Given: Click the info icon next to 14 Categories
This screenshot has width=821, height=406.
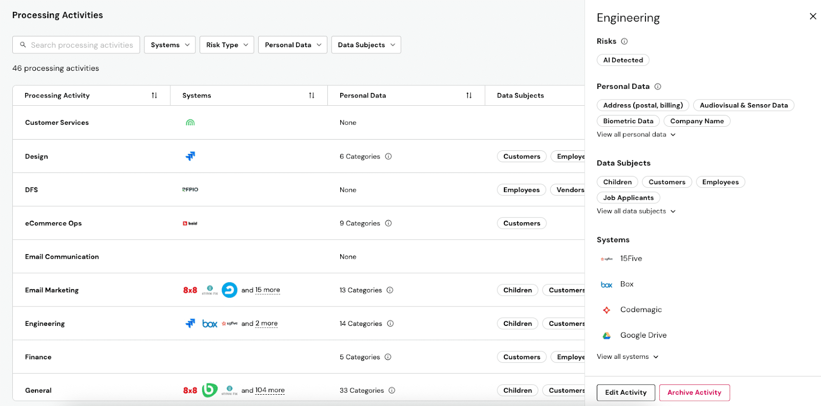Looking at the screenshot, I should (x=390, y=324).
